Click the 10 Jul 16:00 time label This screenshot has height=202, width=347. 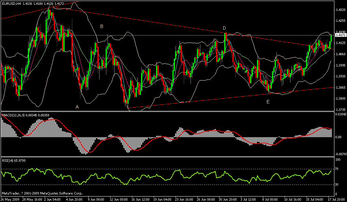click(293, 200)
